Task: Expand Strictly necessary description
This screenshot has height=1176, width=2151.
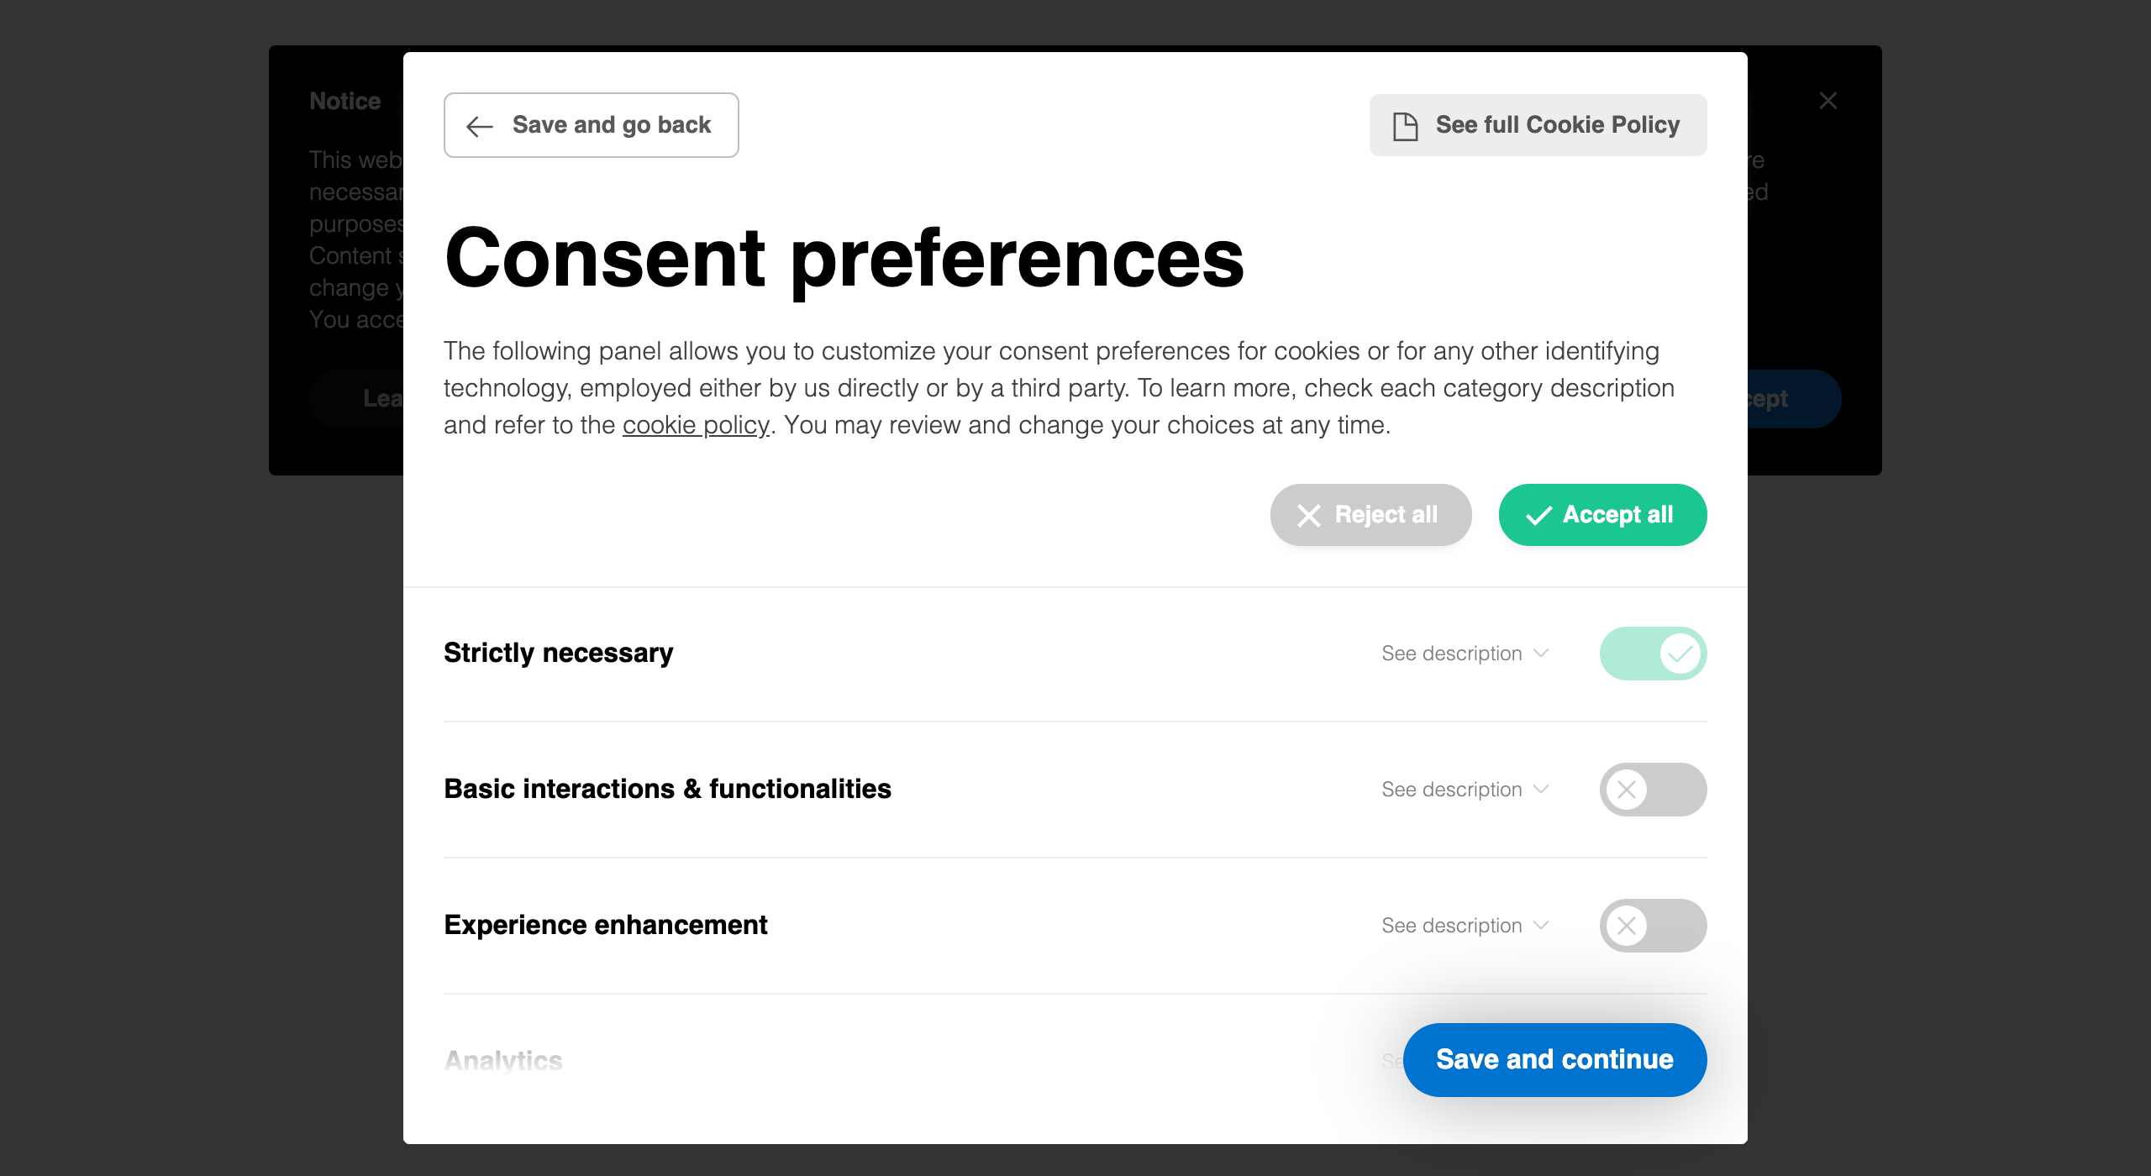Action: point(1465,654)
